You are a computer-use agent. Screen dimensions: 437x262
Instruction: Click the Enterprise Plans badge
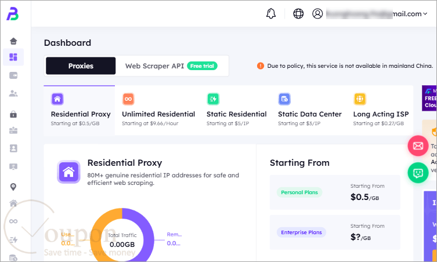[301, 232]
